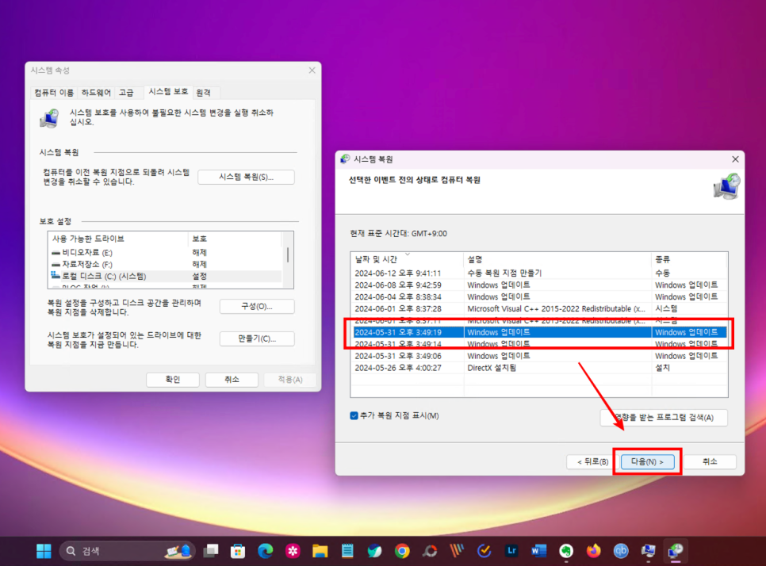The image size is (766, 566).
Task: Open the Notepad taskbar icon
Action: pos(347,551)
